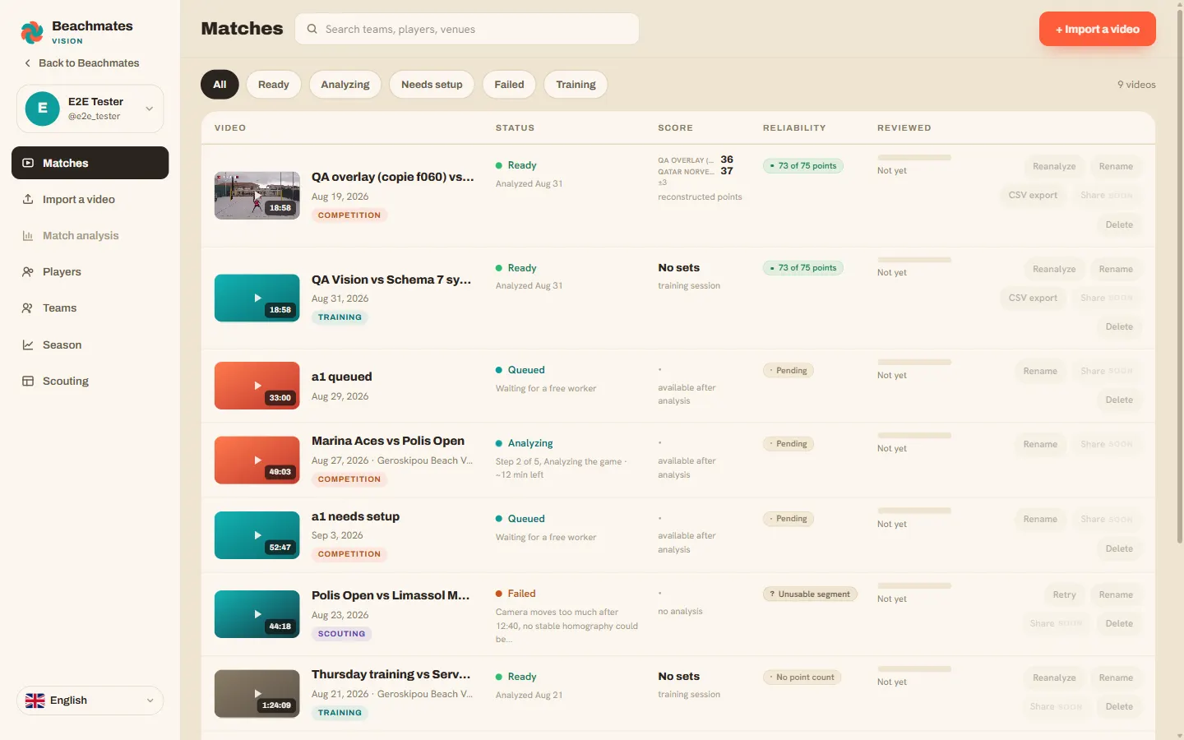Click the Teams icon in sidebar
The image size is (1184, 740).
pos(28,308)
